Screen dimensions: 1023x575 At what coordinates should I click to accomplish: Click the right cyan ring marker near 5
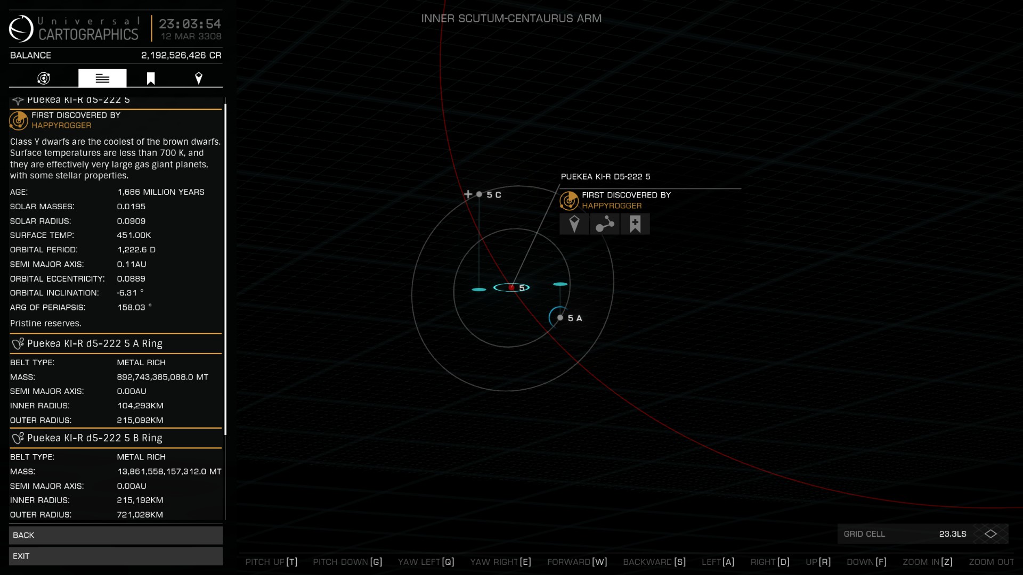click(x=560, y=284)
